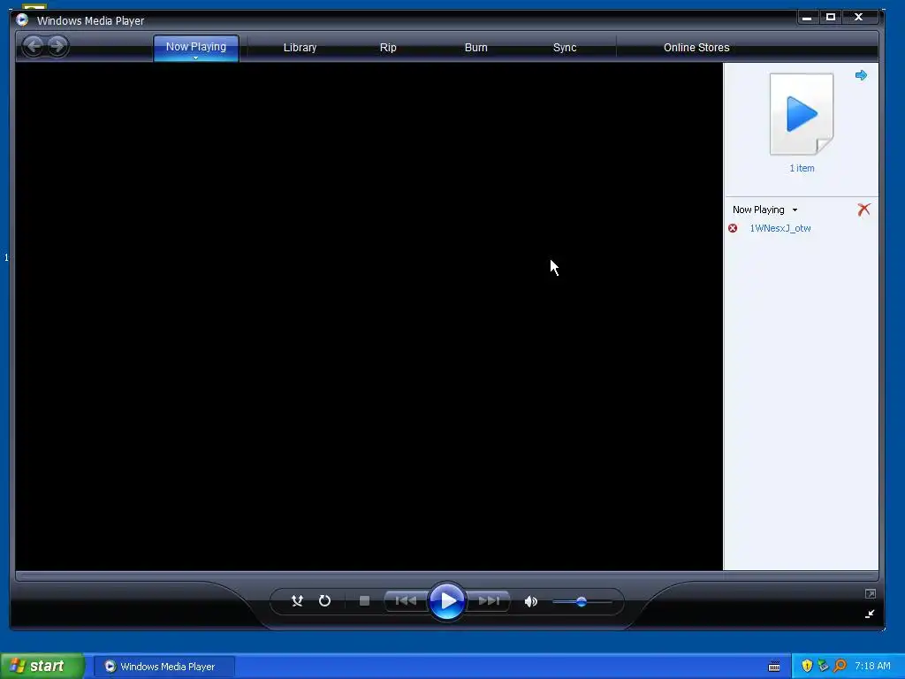Click the Windows Media Player title bar icon
The image size is (905, 679).
(x=22, y=19)
